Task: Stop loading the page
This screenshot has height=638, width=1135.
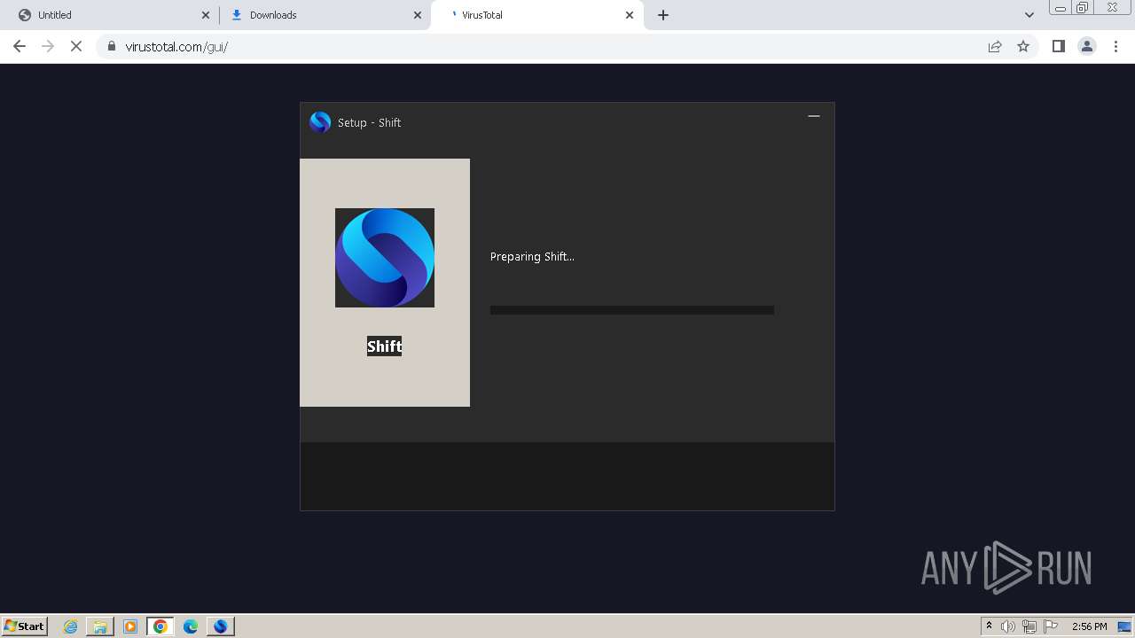Action: (76, 46)
